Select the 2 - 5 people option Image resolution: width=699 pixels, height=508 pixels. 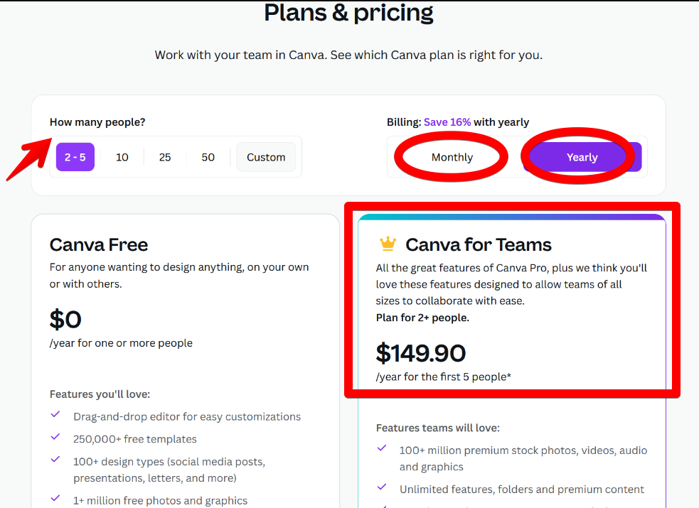(x=75, y=157)
